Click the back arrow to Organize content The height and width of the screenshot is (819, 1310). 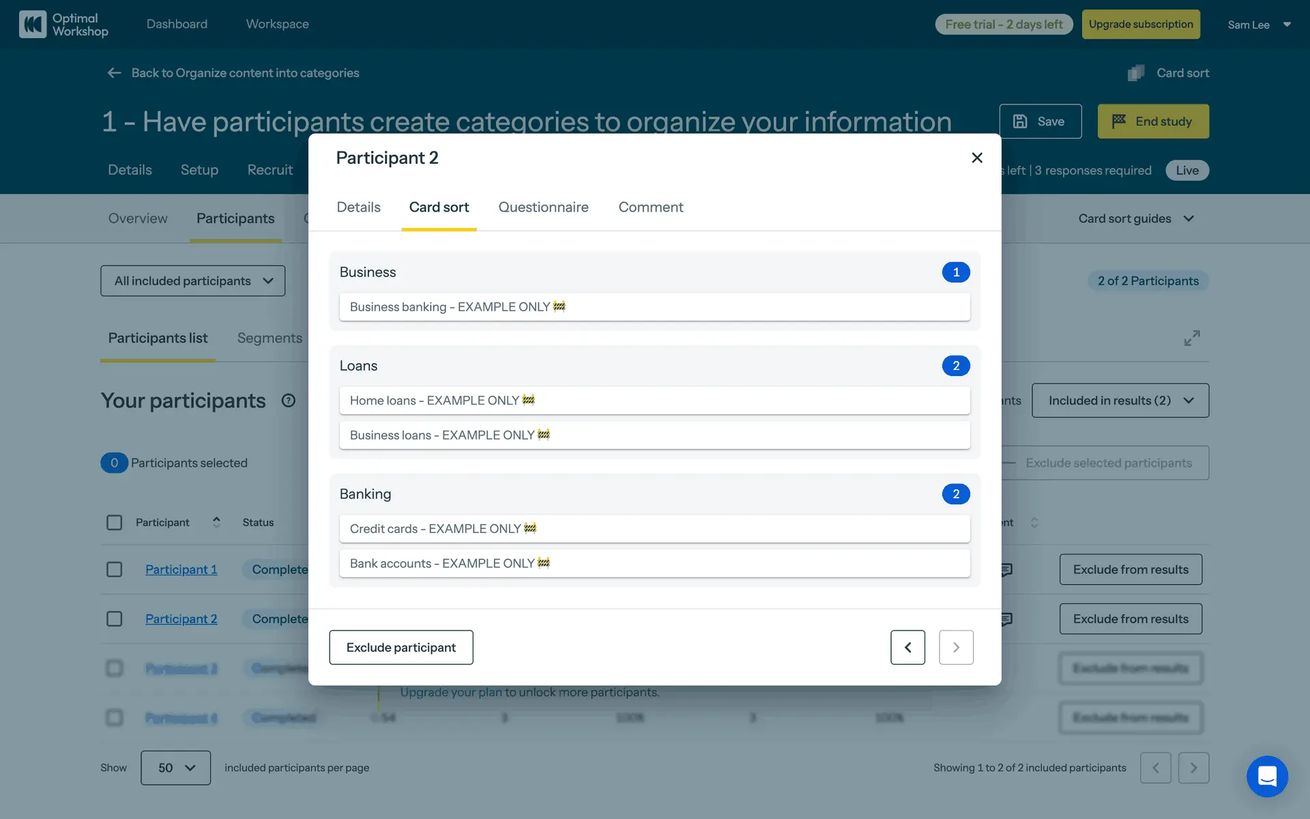point(115,73)
